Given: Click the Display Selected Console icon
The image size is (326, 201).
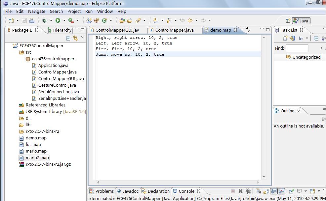Looking at the screenshot, I should coord(300,191).
